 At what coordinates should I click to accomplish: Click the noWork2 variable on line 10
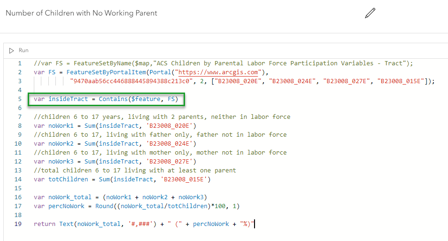tap(61, 143)
